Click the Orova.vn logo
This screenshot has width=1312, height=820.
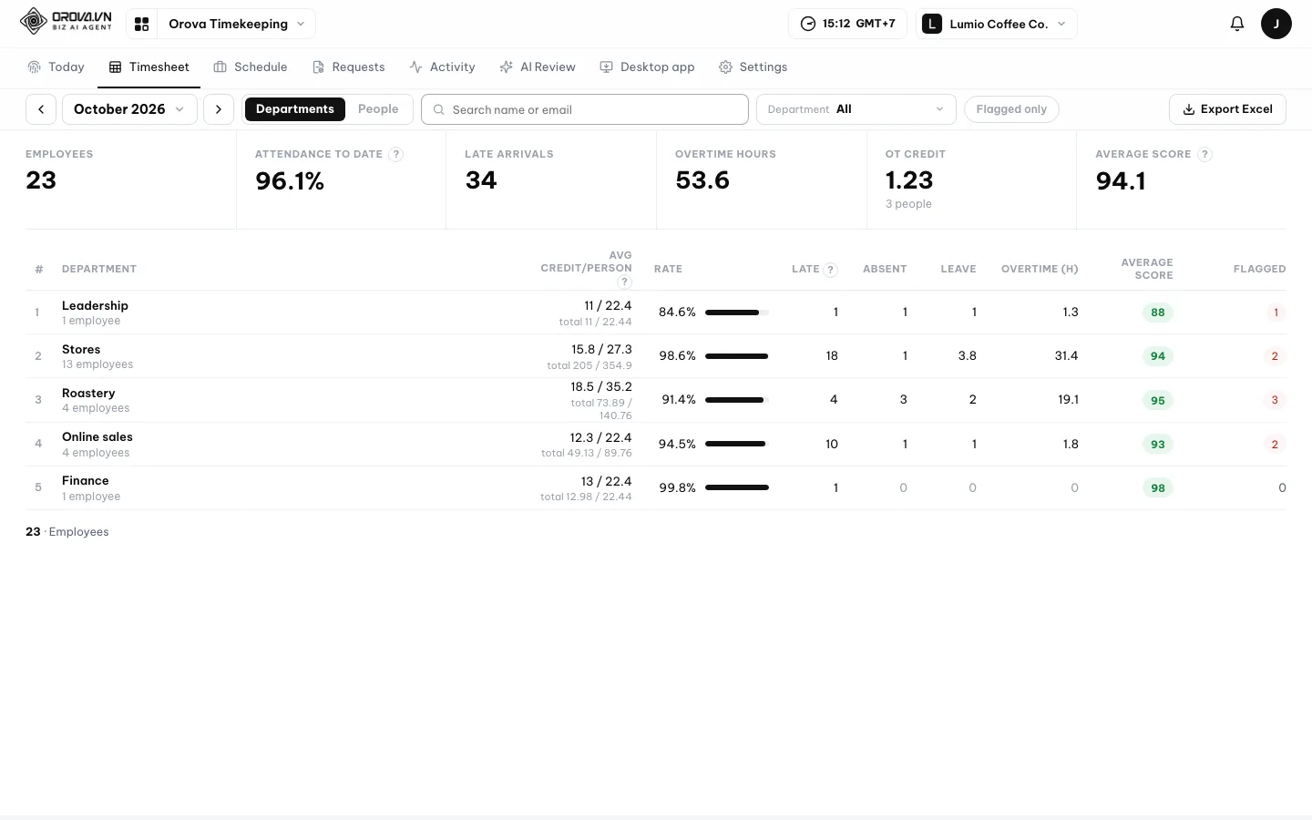[66, 21]
